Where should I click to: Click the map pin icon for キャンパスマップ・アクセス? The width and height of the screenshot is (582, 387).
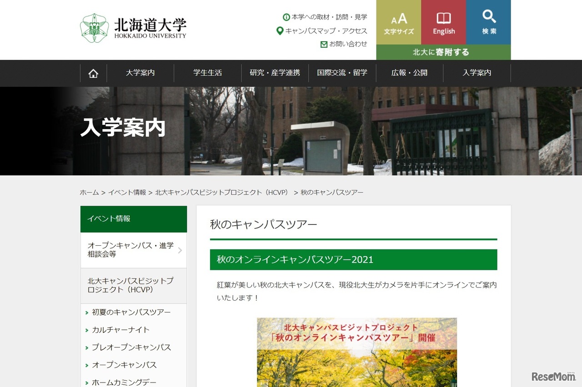[279, 31]
